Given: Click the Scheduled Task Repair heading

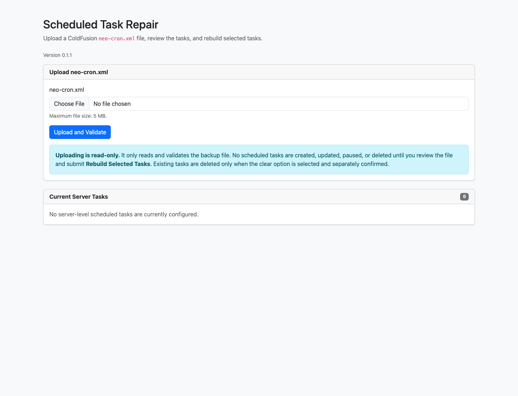Looking at the screenshot, I should coord(101,24).
